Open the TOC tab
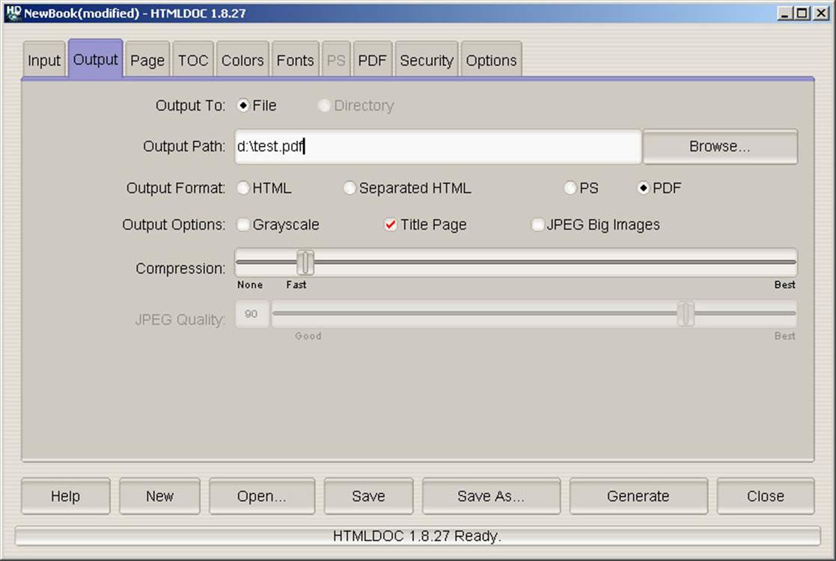 (193, 60)
